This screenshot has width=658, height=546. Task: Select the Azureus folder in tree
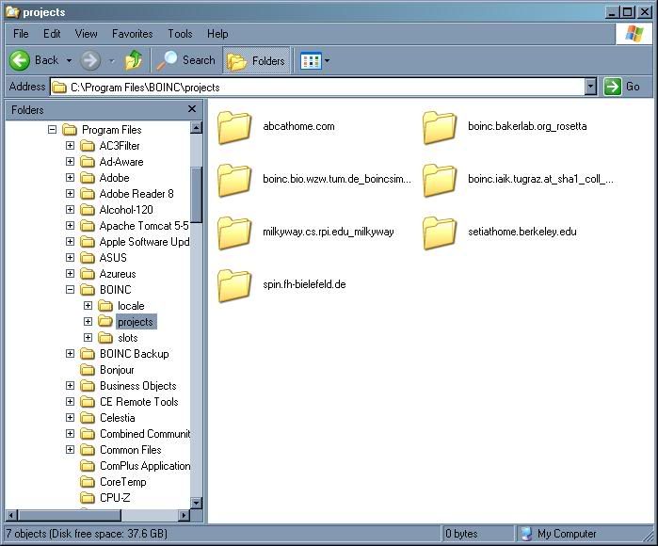coord(118,274)
